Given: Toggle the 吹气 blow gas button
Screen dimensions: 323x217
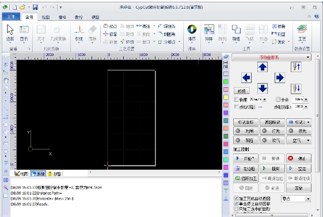Looking at the screenshot, I should tap(272, 140).
